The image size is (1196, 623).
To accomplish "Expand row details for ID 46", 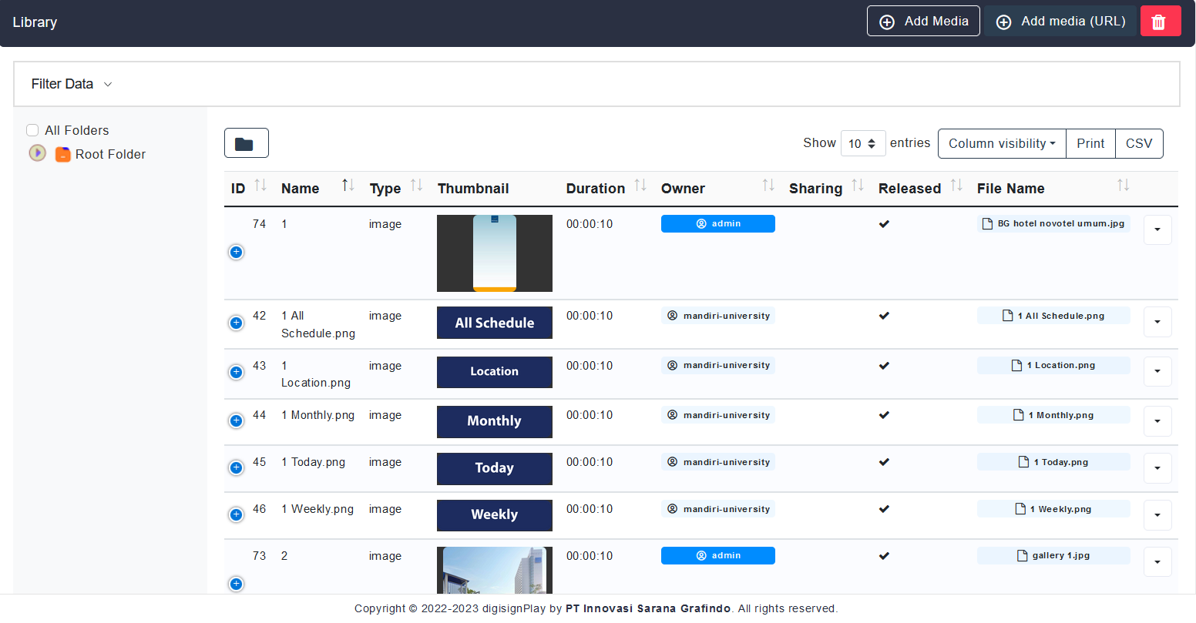I will [237, 514].
